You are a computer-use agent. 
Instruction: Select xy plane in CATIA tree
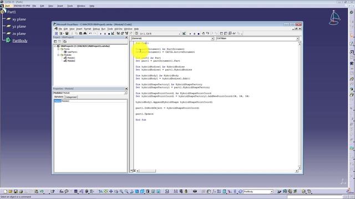click(19, 19)
